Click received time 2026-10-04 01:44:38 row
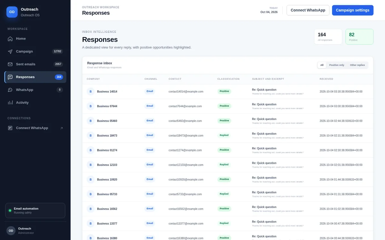 click(341, 180)
